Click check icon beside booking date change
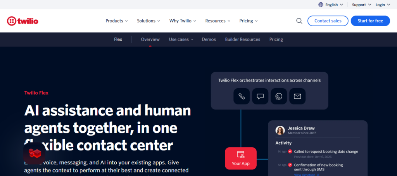This screenshot has width=397, height=176. tap(290, 152)
